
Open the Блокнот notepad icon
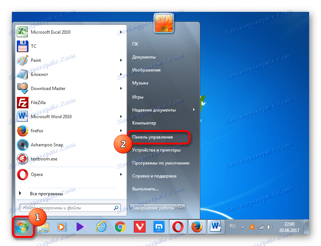(22, 74)
